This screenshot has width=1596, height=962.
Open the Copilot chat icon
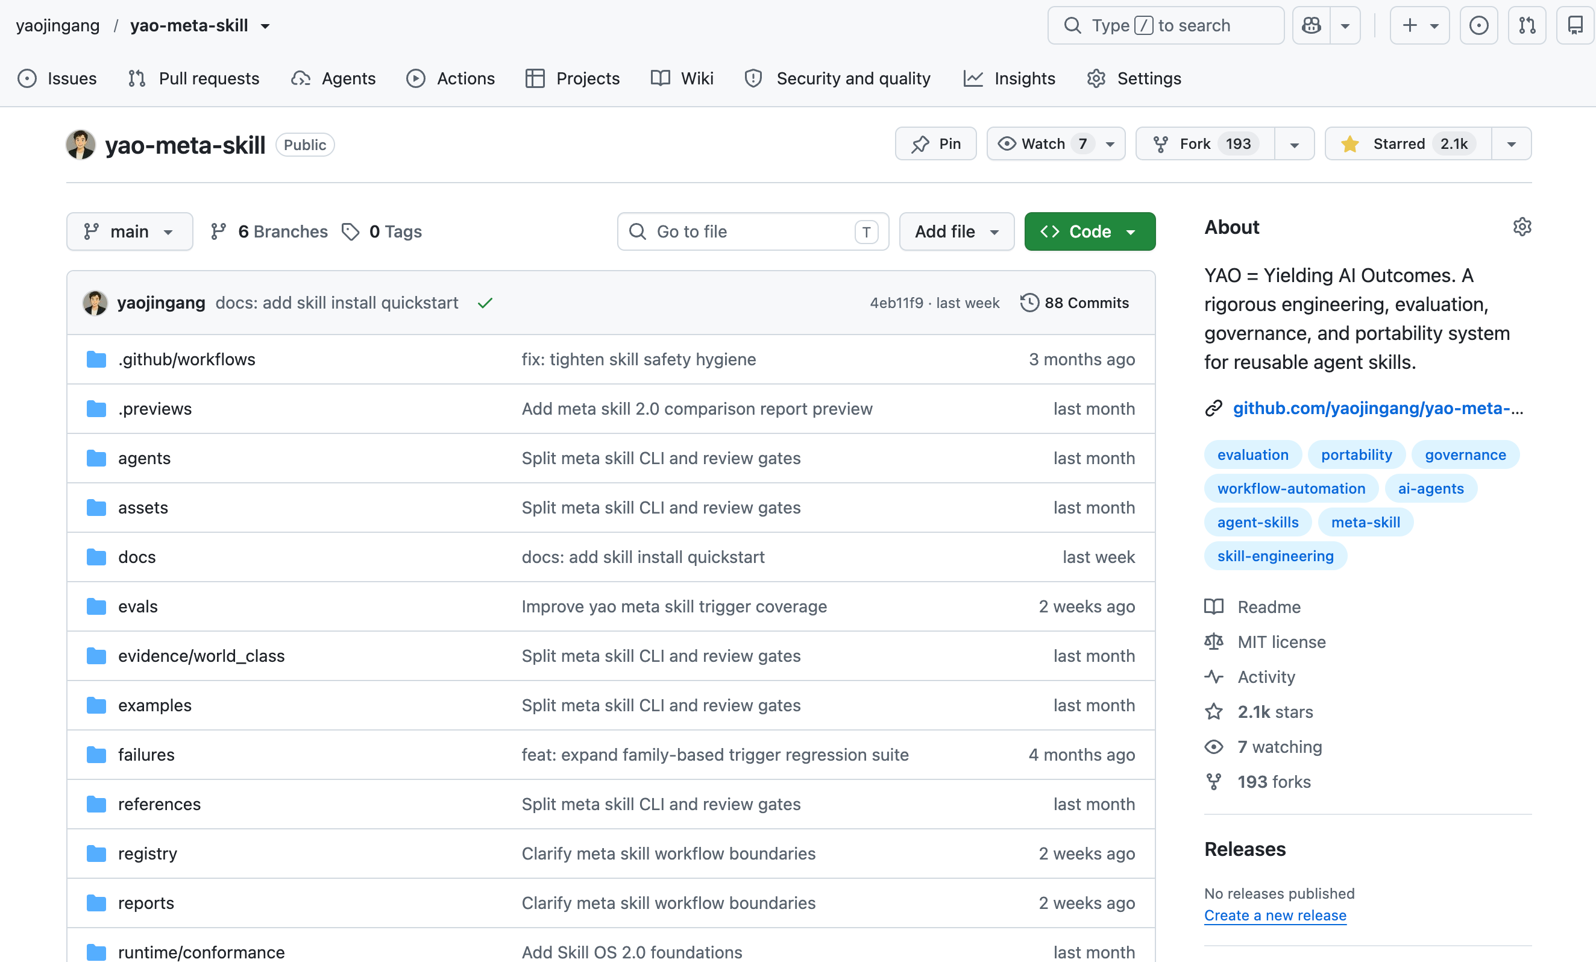tap(1311, 25)
